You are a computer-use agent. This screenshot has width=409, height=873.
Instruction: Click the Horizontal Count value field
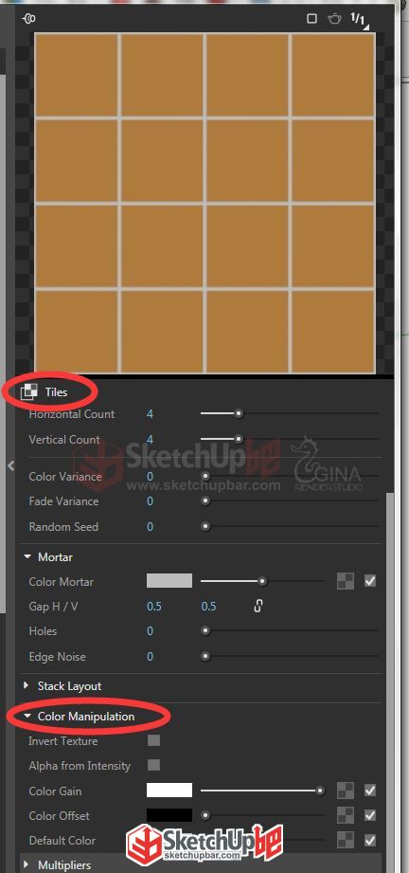[151, 414]
